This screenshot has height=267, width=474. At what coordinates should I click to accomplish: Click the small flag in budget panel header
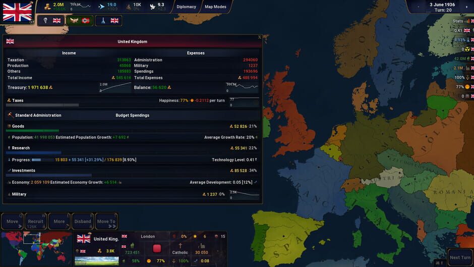coord(10,41)
